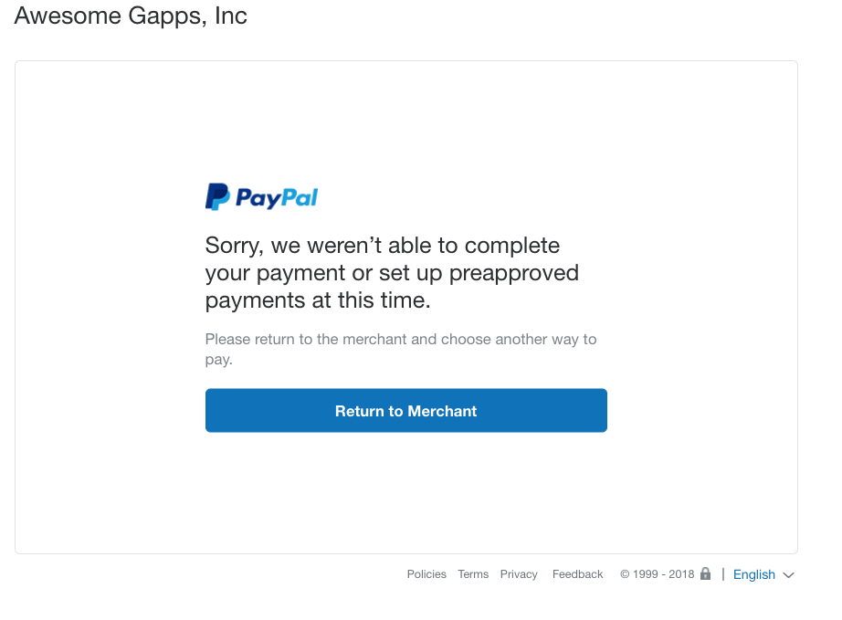View the Terms link

pyautogui.click(x=473, y=574)
